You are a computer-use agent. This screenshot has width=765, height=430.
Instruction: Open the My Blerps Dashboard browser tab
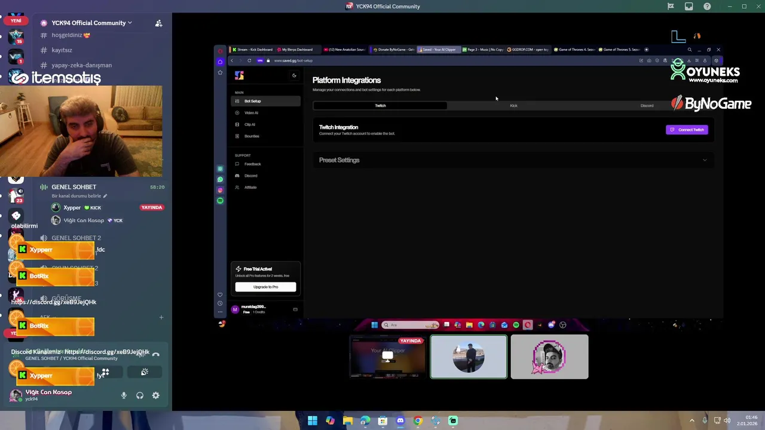(x=297, y=50)
